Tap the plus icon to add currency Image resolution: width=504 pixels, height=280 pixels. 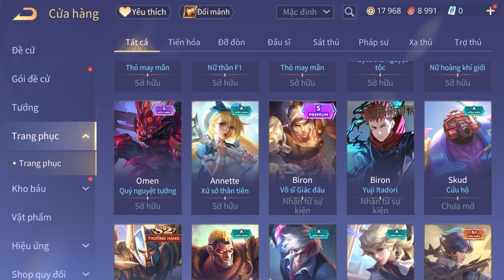pos(491,11)
